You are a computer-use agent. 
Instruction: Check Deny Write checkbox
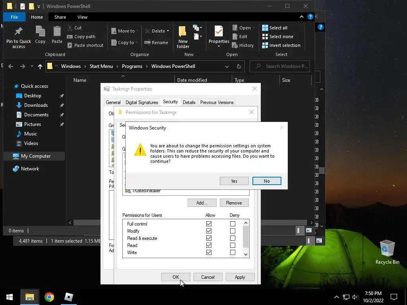point(233,252)
